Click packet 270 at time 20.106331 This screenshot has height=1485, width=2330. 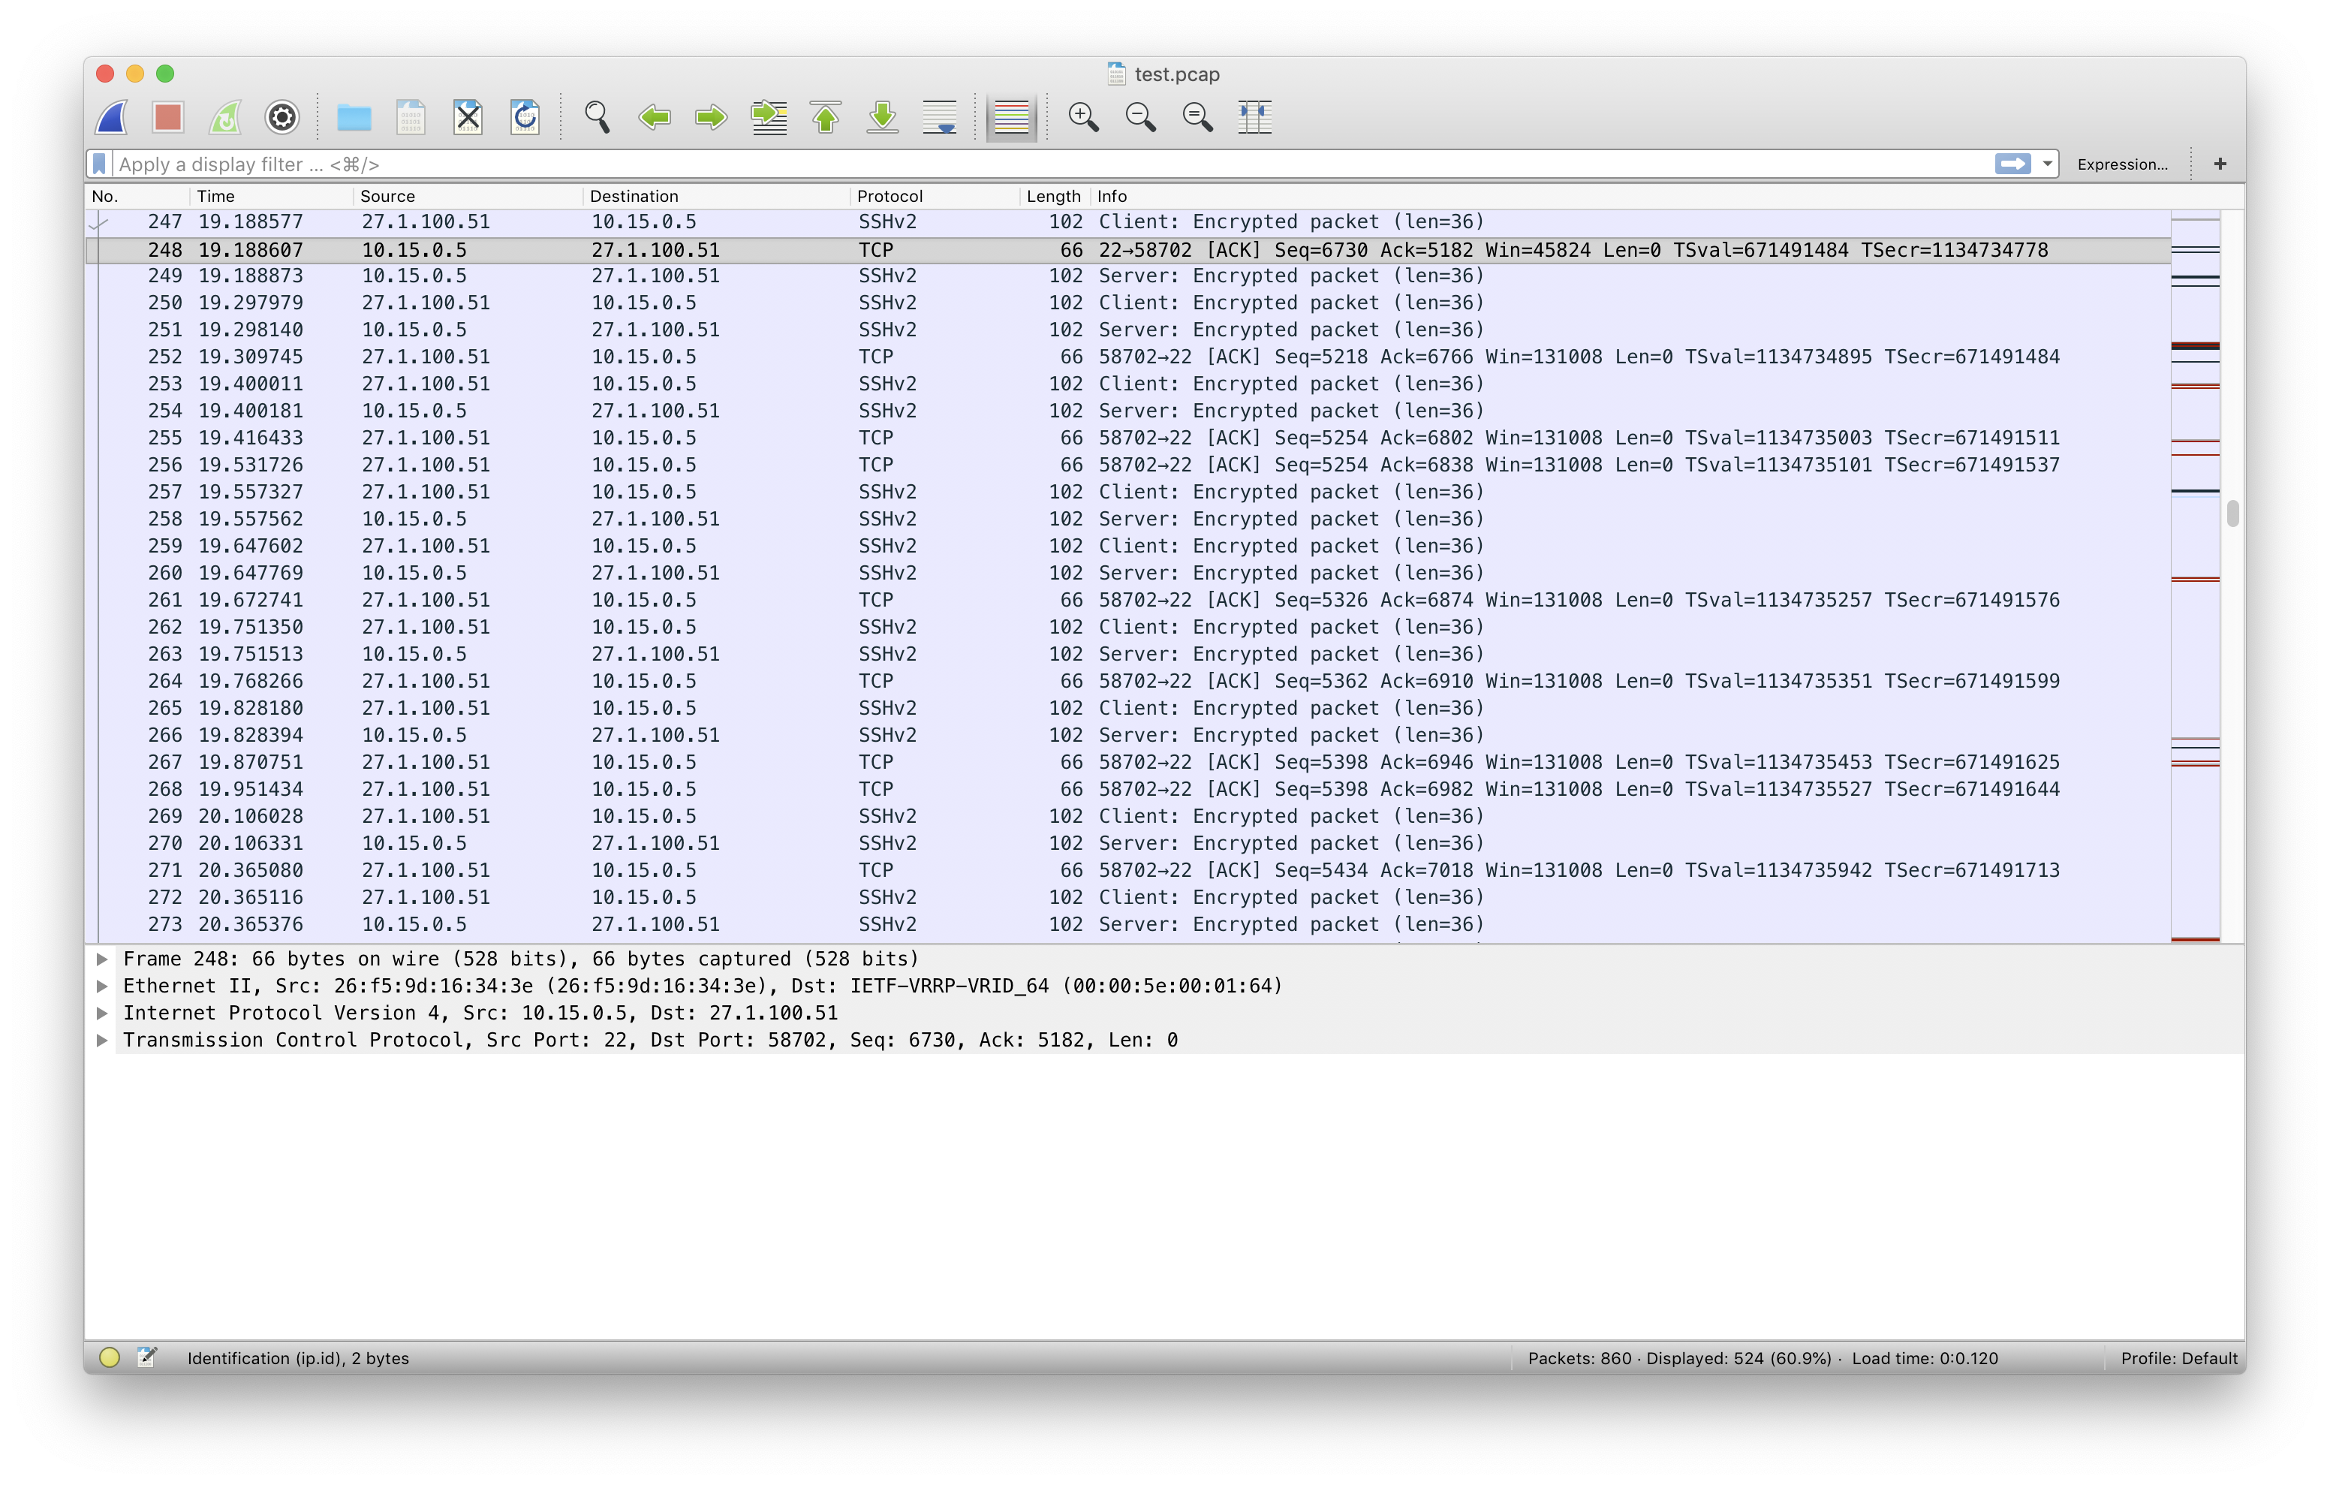[x=1127, y=843]
